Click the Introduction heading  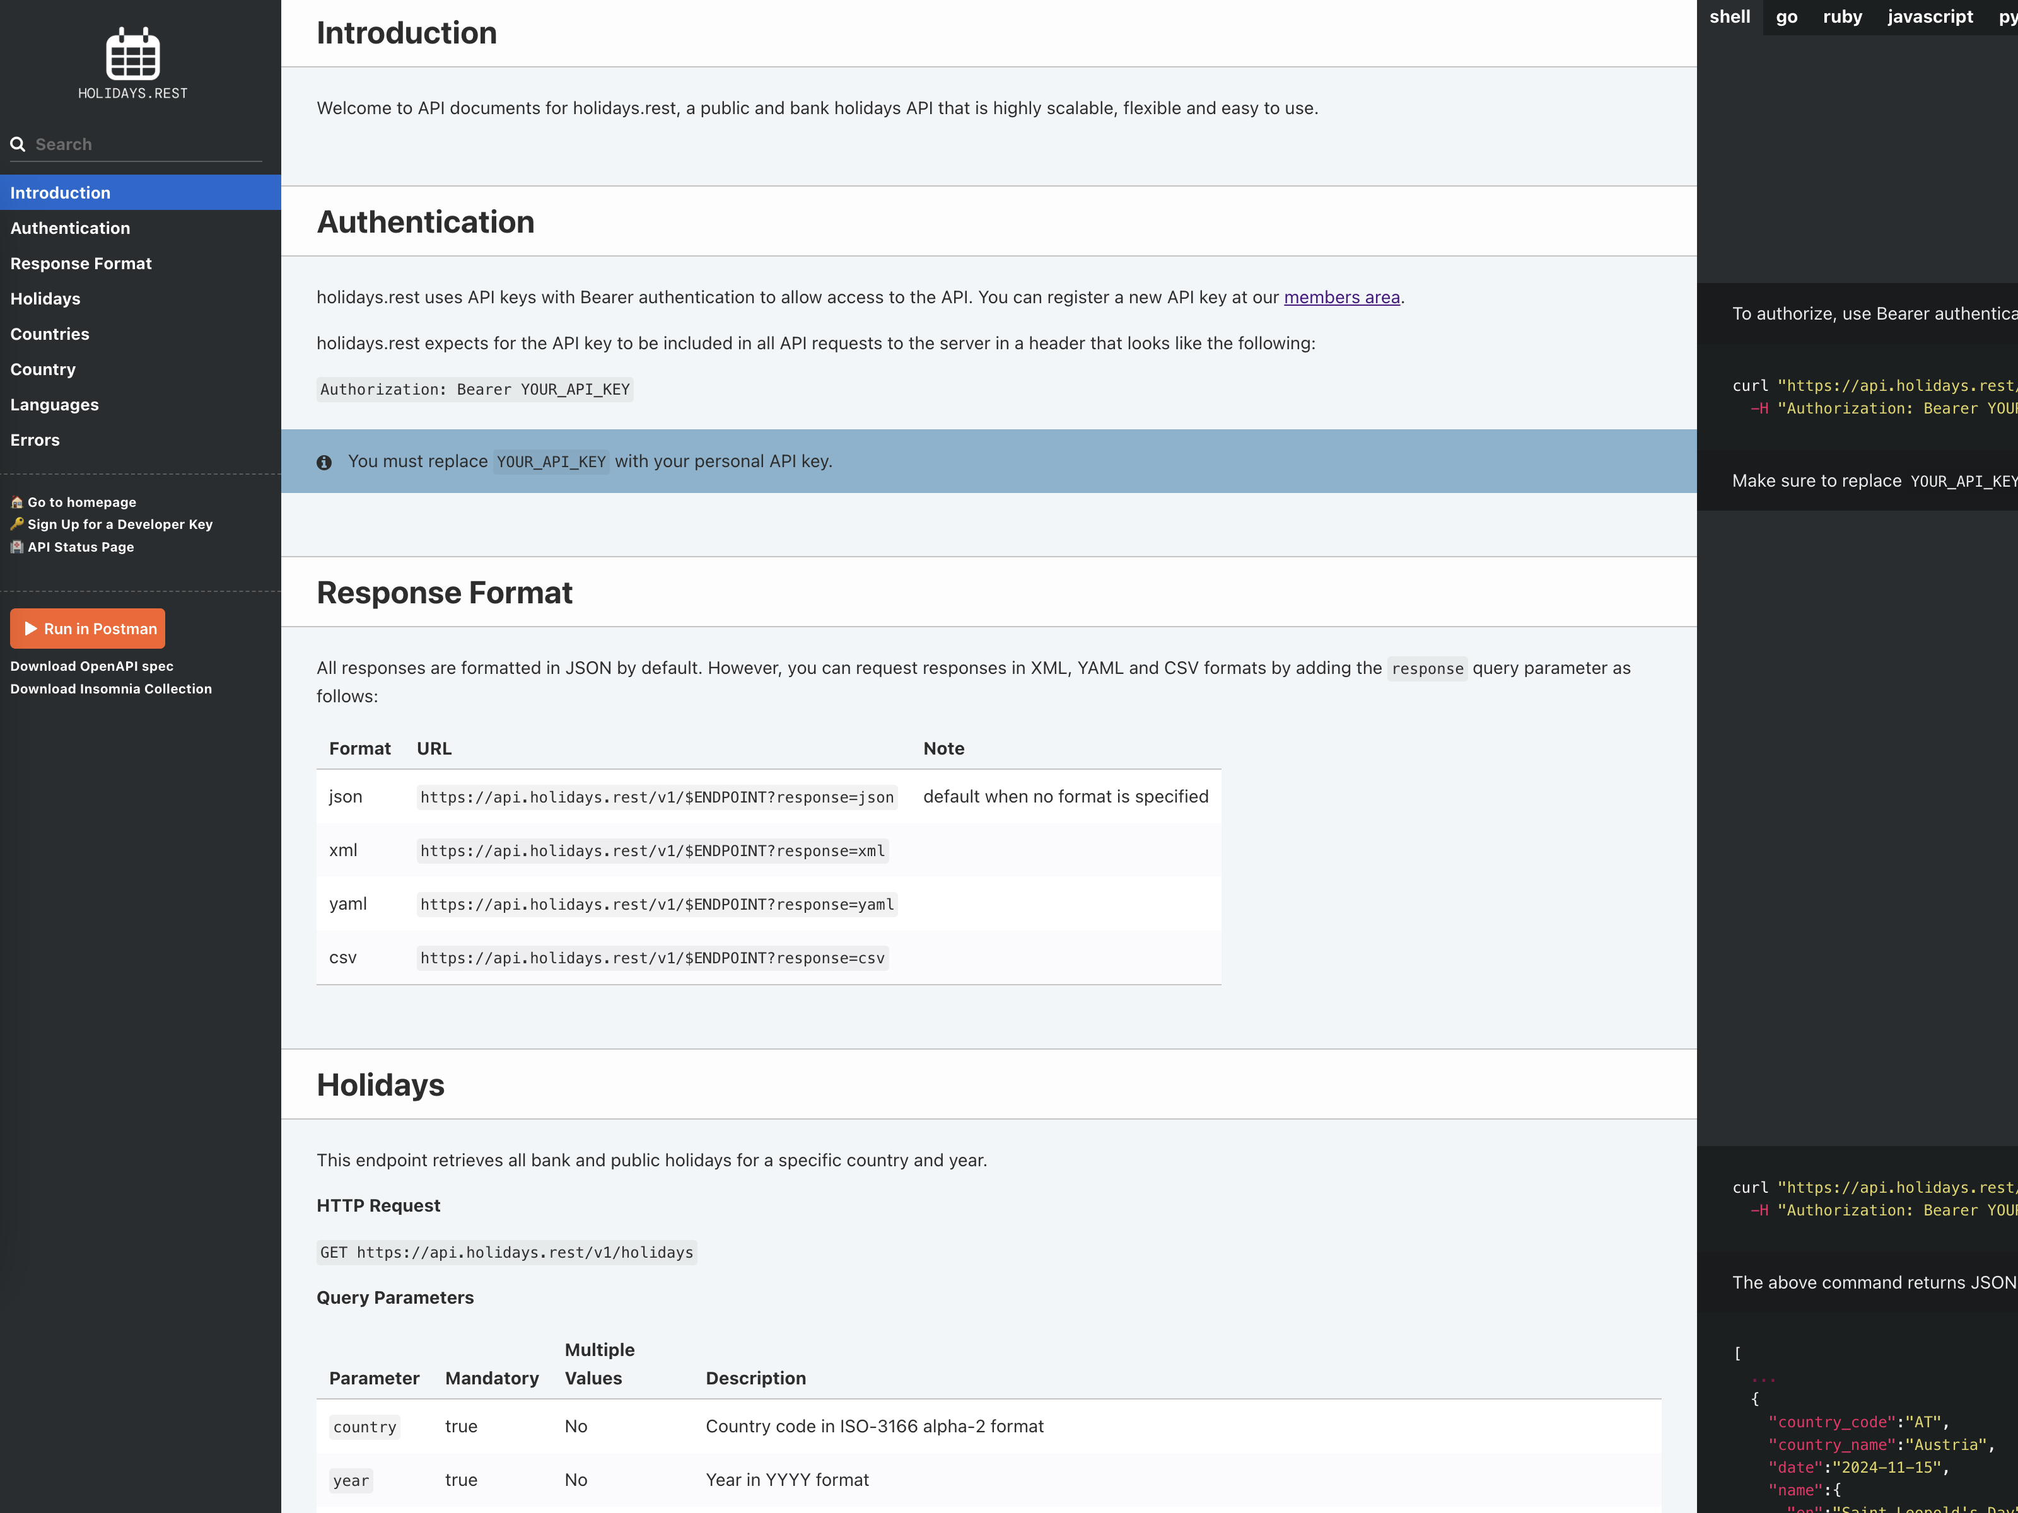[x=407, y=33]
